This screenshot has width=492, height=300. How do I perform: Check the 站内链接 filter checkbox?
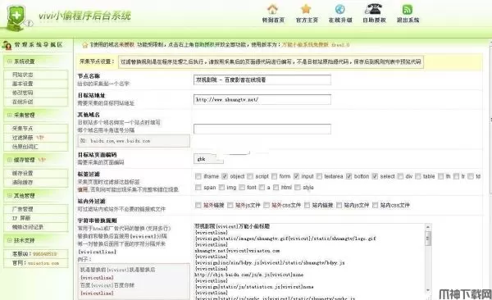tap(307, 205)
